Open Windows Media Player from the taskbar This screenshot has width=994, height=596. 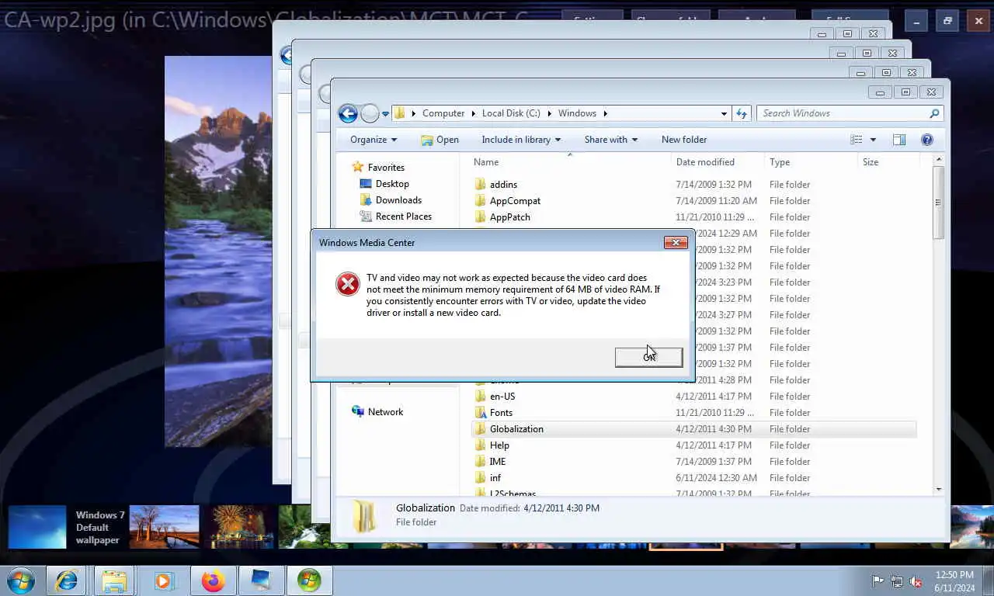coord(163,580)
